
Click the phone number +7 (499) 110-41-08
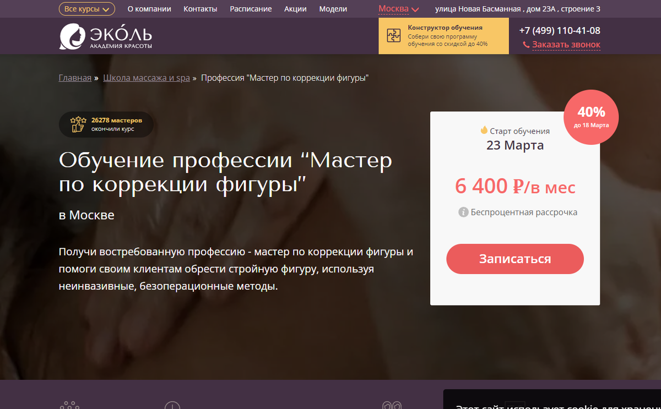(x=560, y=30)
